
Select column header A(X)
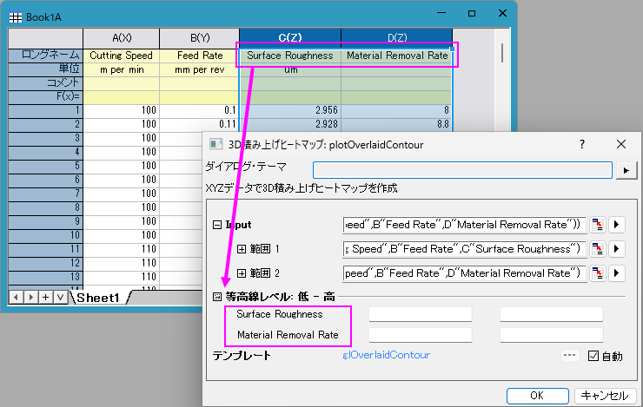[x=122, y=38]
